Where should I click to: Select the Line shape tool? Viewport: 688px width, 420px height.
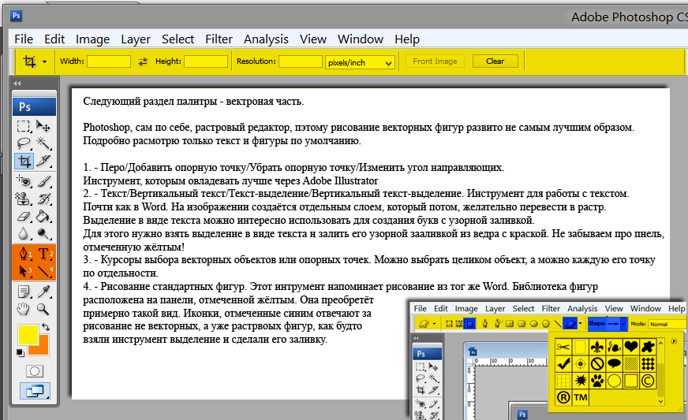click(x=44, y=270)
